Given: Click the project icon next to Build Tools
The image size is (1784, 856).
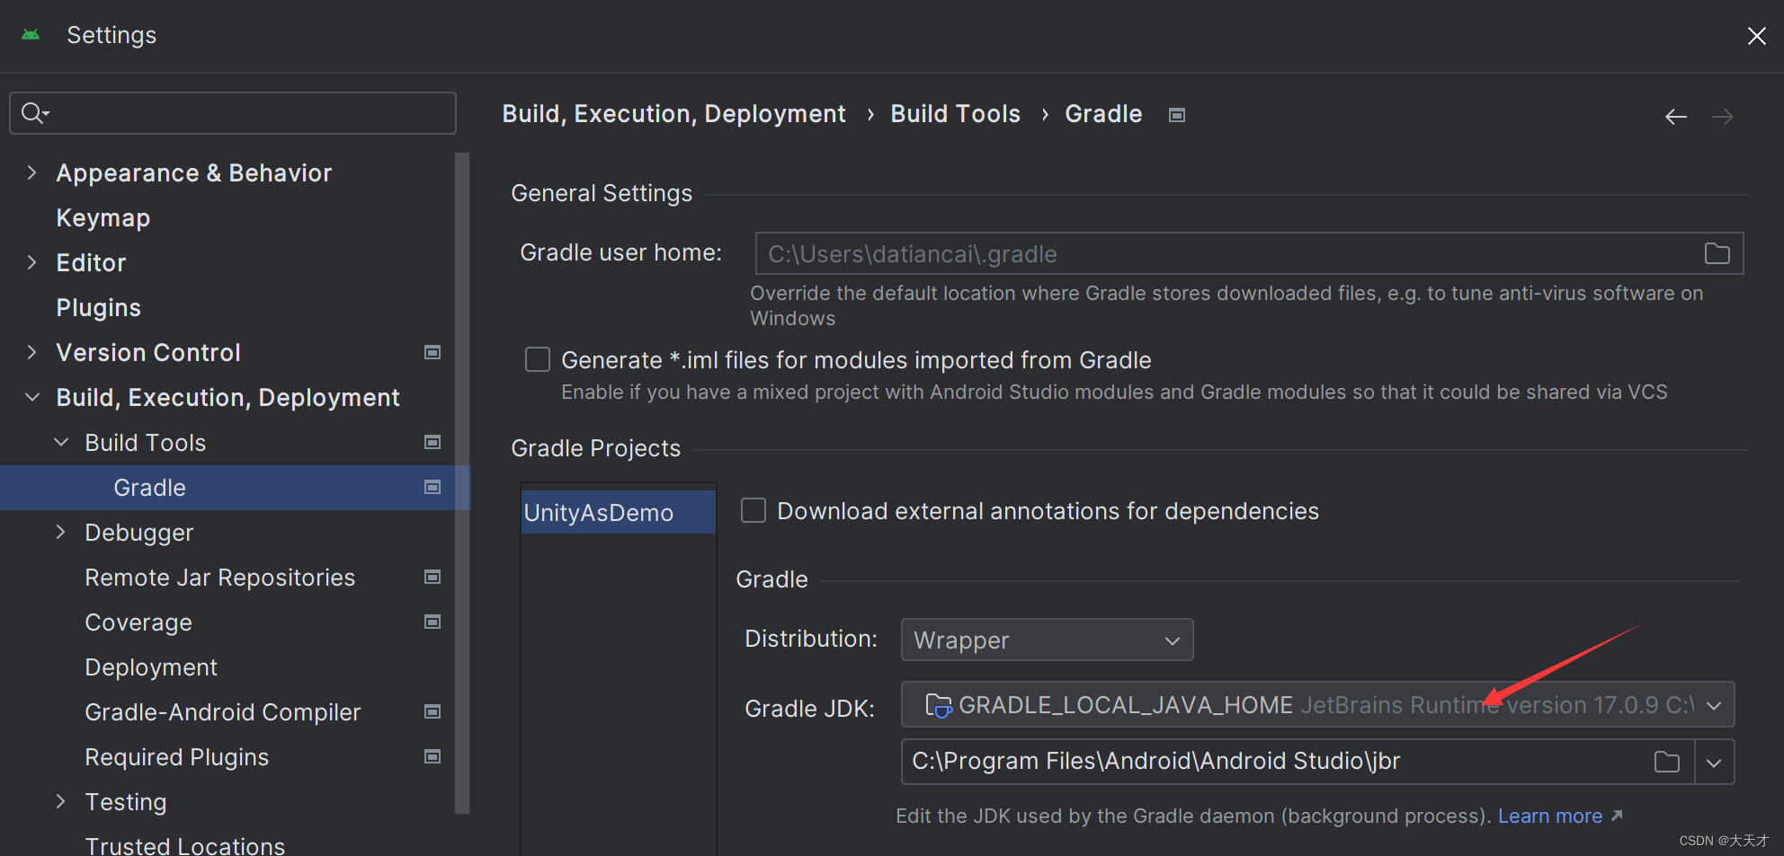Looking at the screenshot, I should tap(433, 442).
